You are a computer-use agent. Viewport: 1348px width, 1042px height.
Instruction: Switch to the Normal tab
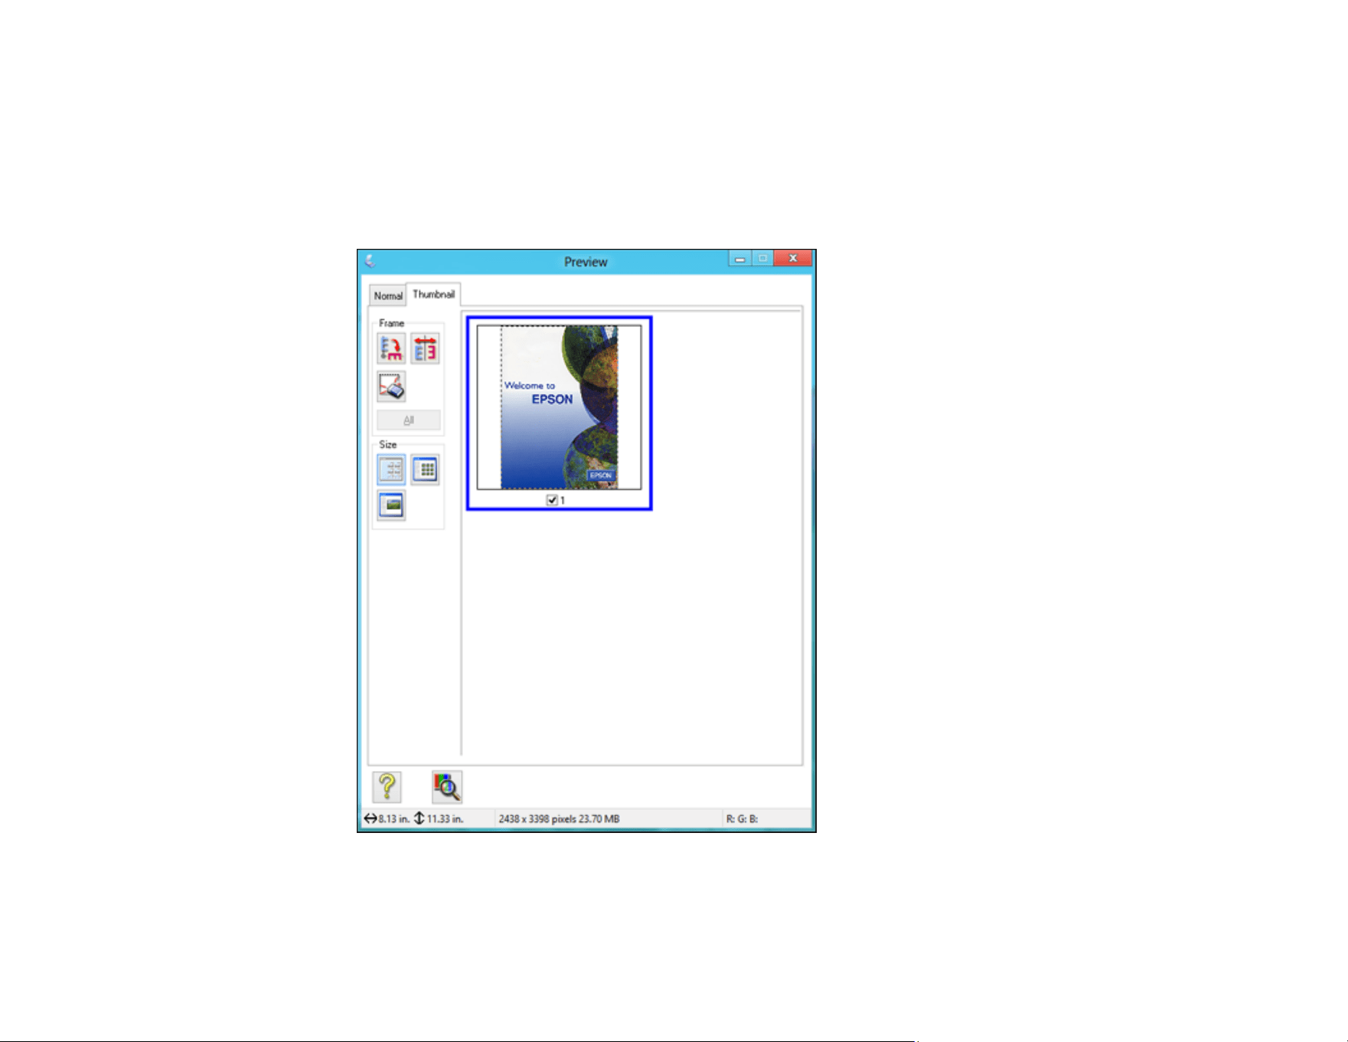click(388, 296)
